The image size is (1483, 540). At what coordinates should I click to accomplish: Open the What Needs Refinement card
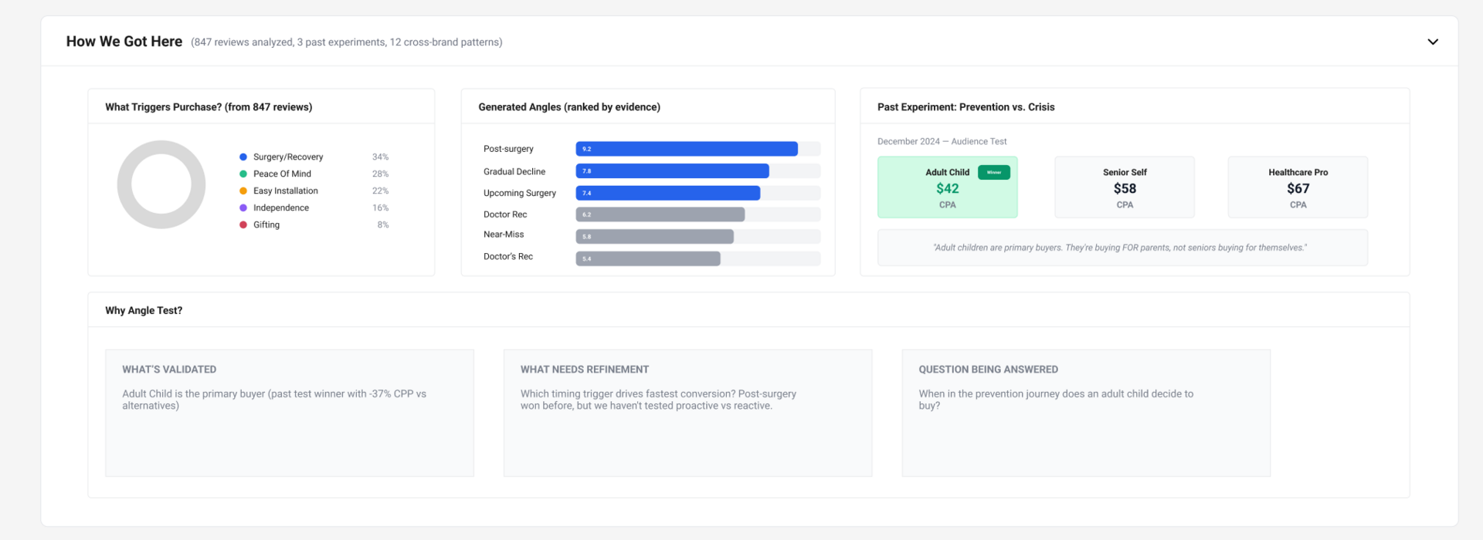coord(687,413)
